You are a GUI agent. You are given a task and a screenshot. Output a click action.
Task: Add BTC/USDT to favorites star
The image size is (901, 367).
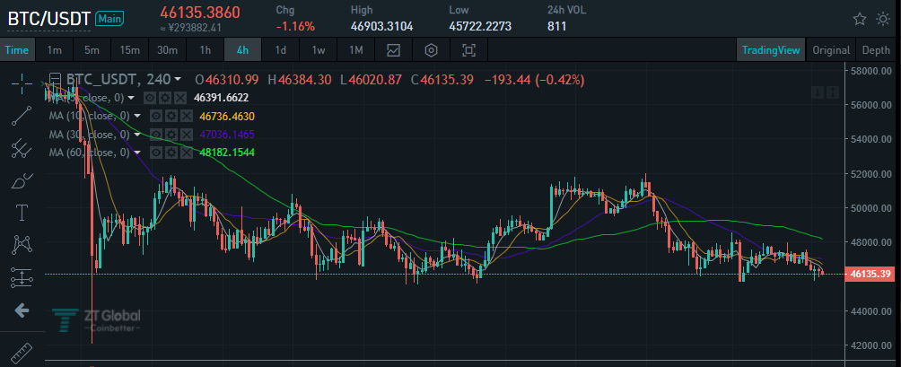click(x=860, y=19)
